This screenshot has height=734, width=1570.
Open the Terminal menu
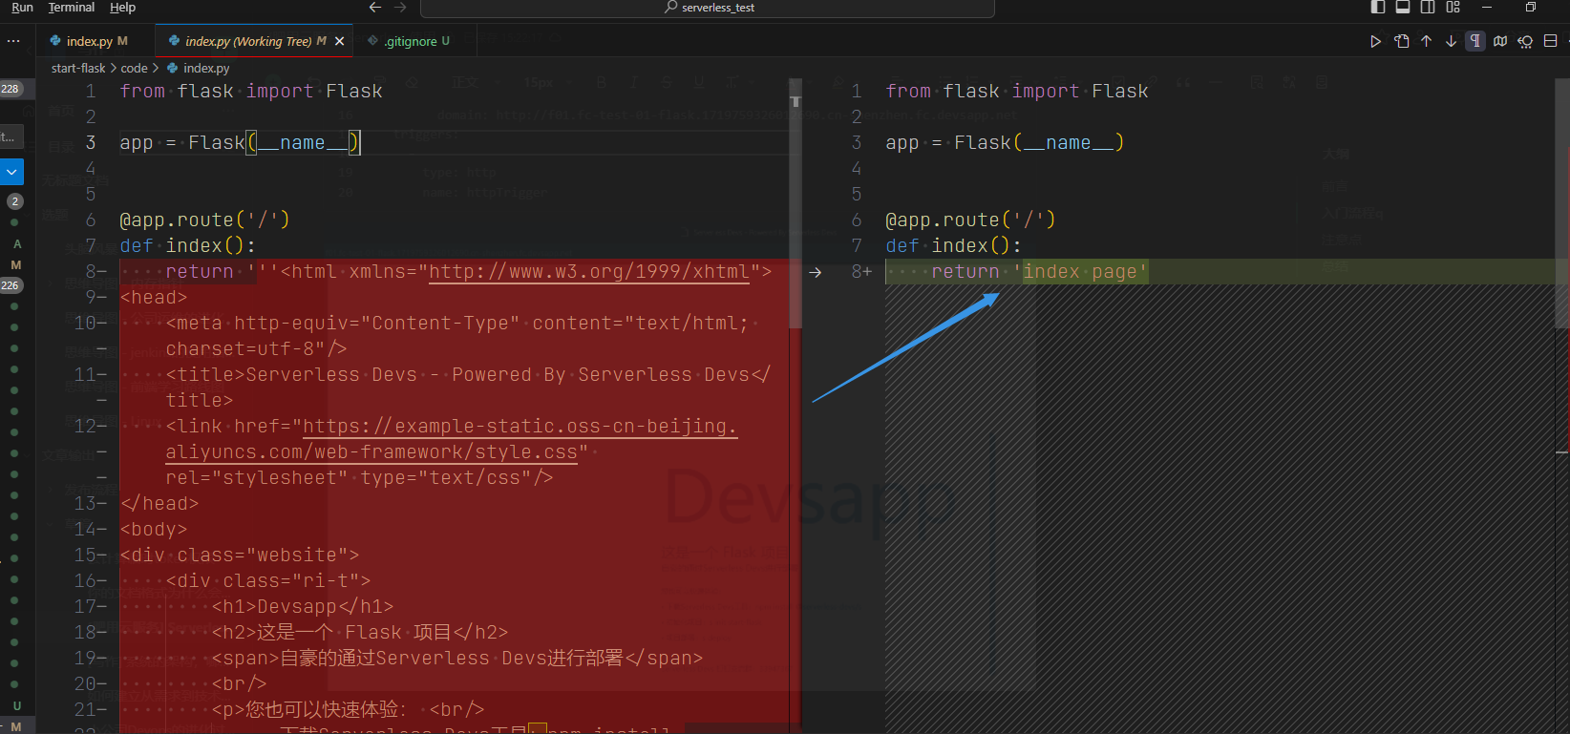tap(72, 8)
